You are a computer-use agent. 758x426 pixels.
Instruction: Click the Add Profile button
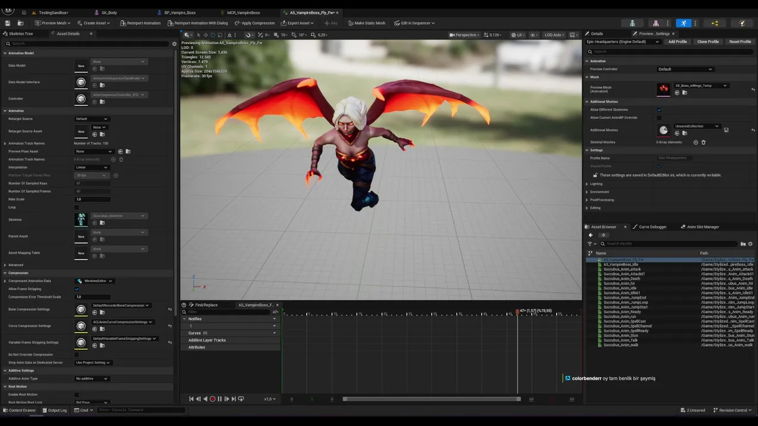pyautogui.click(x=677, y=41)
